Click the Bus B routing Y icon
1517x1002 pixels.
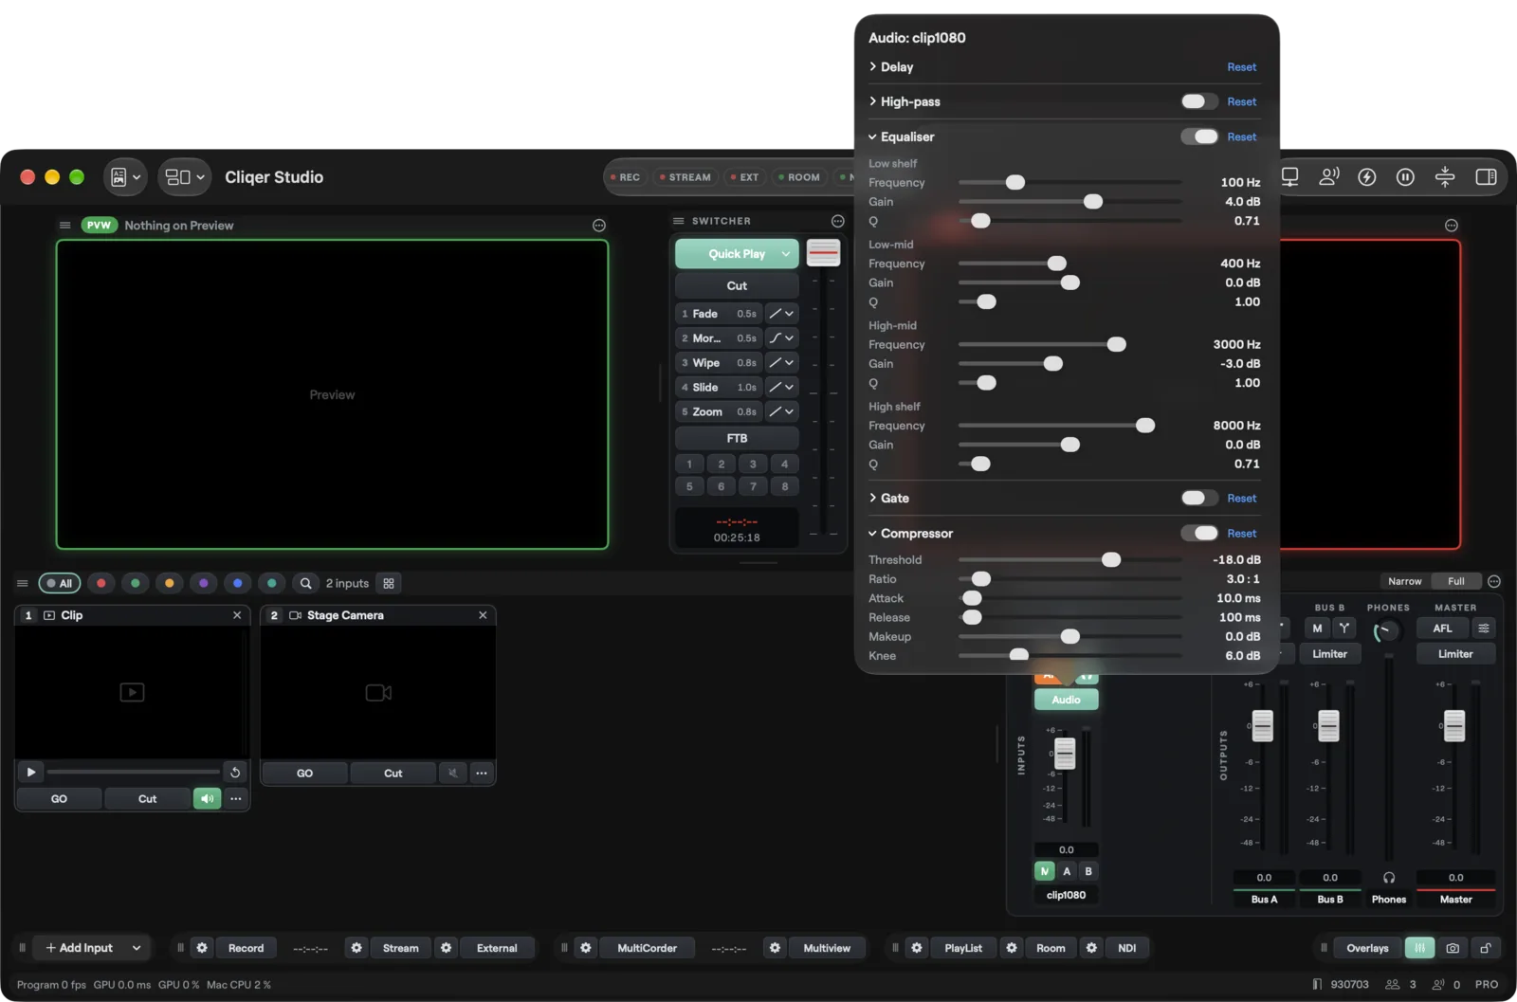tap(1344, 629)
